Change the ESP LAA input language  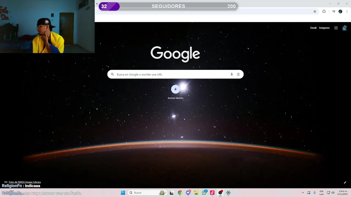tap(321, 193)
